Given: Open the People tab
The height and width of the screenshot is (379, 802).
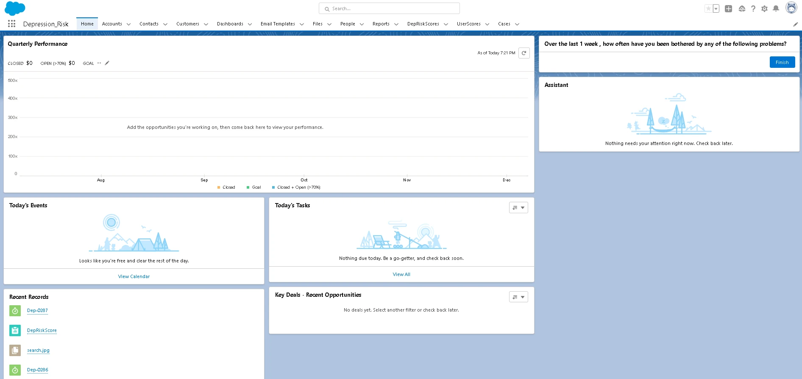Looking at the screenshot, I should (348, 24).
